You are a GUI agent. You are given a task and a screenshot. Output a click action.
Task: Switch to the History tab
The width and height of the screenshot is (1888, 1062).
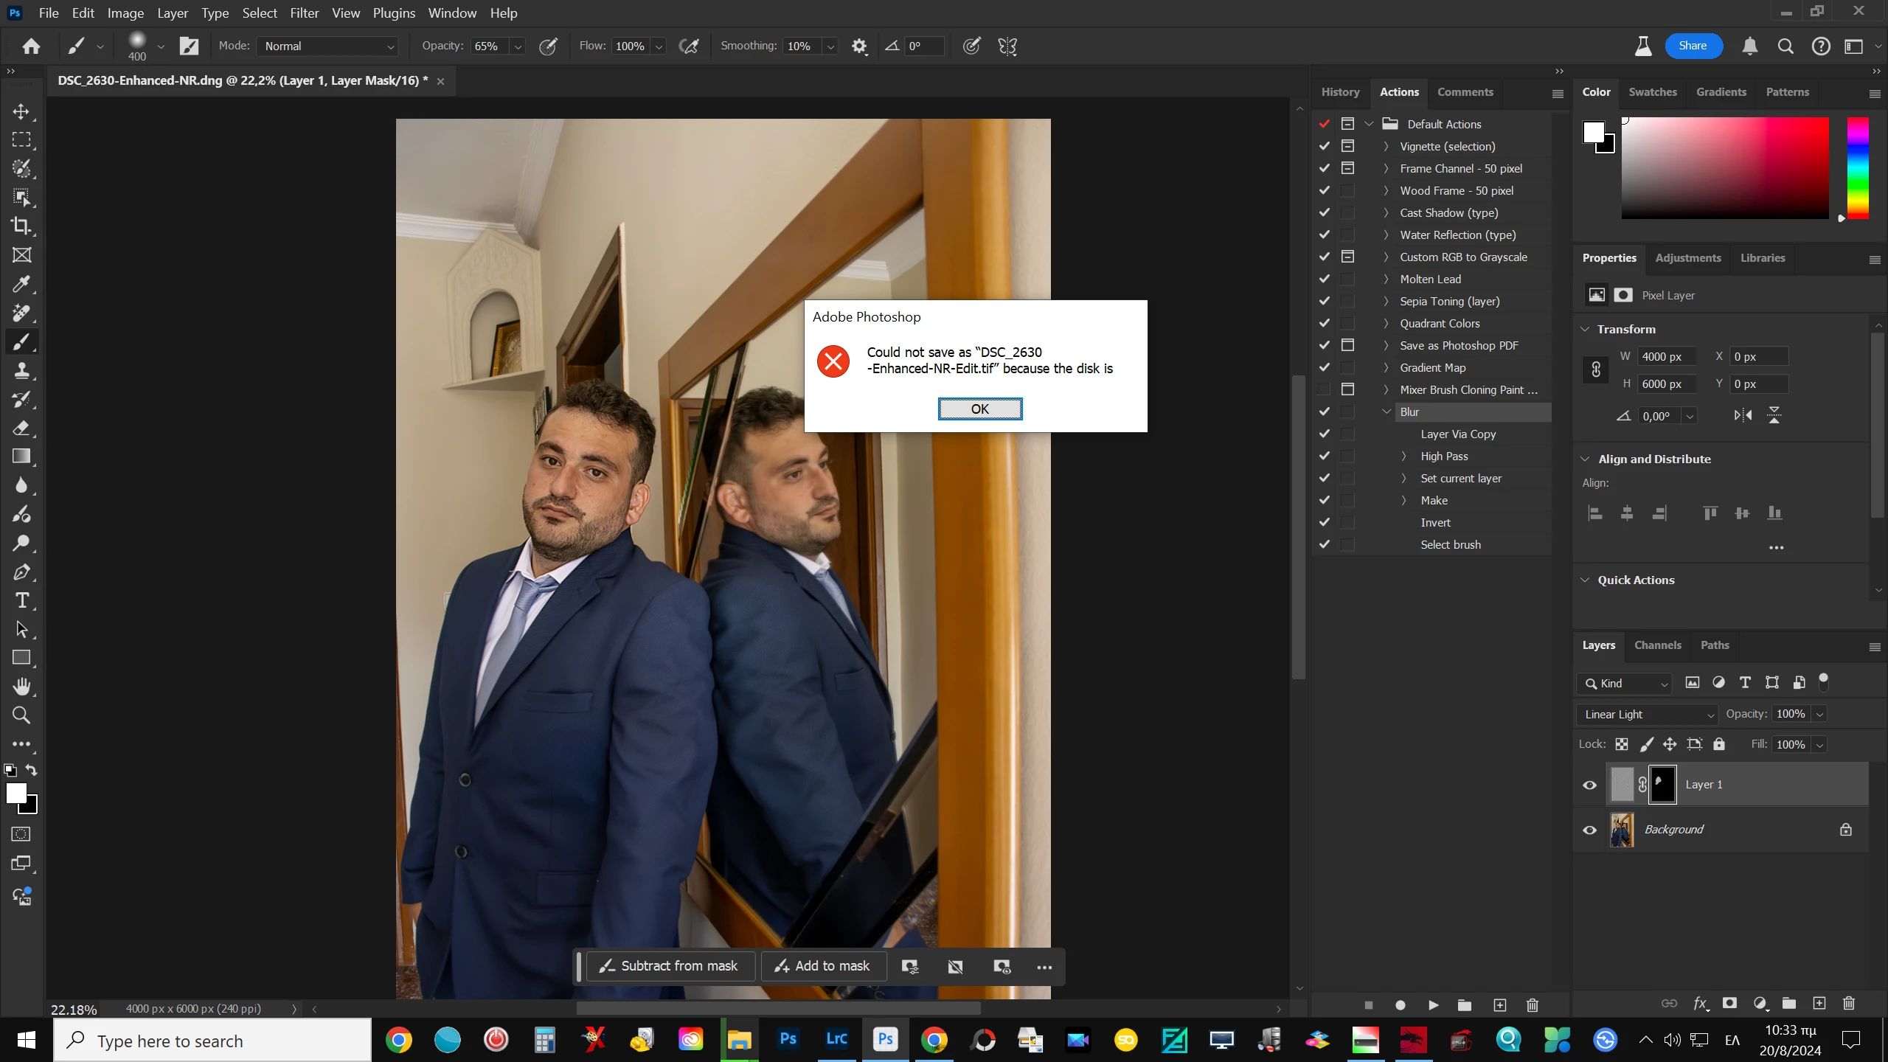[x=1340, y=92]
